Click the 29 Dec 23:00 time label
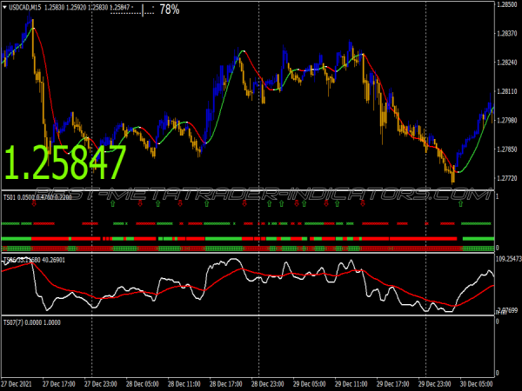This screenshot has width=522, height=391. [434, 384]
